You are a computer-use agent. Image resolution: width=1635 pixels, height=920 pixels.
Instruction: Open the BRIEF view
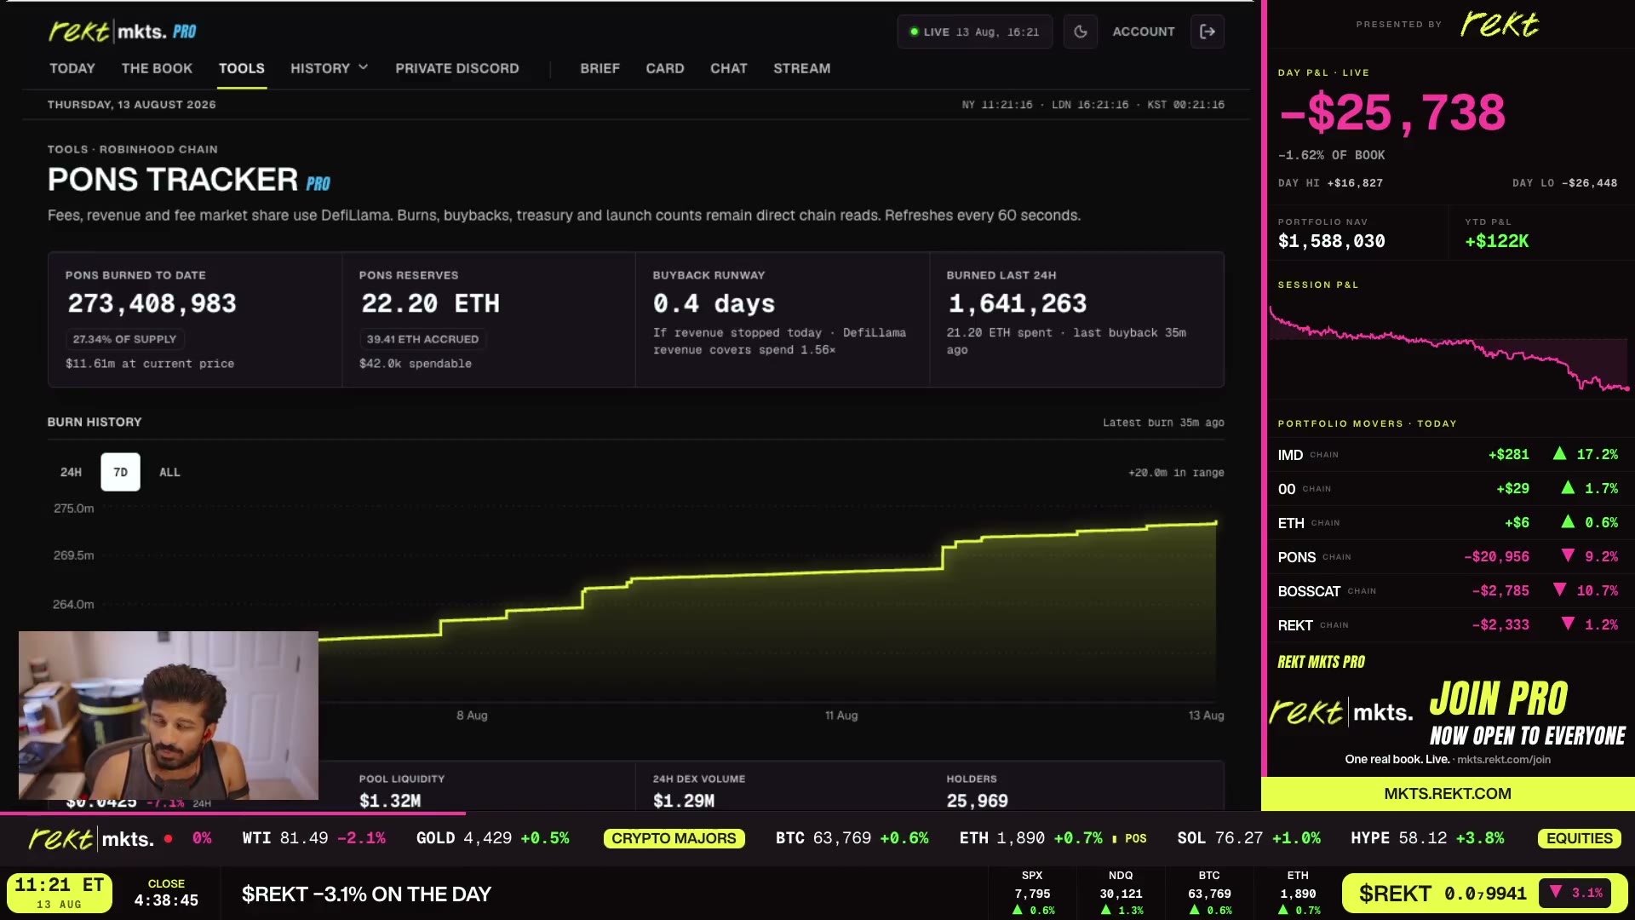pos(600,68)
